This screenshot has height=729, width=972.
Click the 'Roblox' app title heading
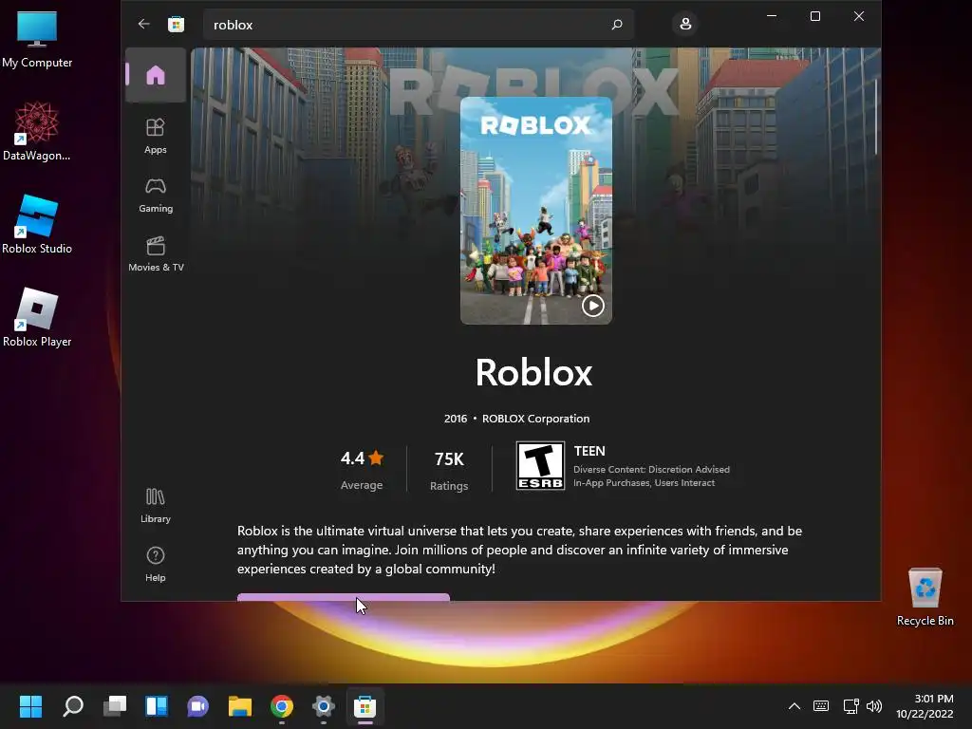pyautogui.click(x=533, y=372)
